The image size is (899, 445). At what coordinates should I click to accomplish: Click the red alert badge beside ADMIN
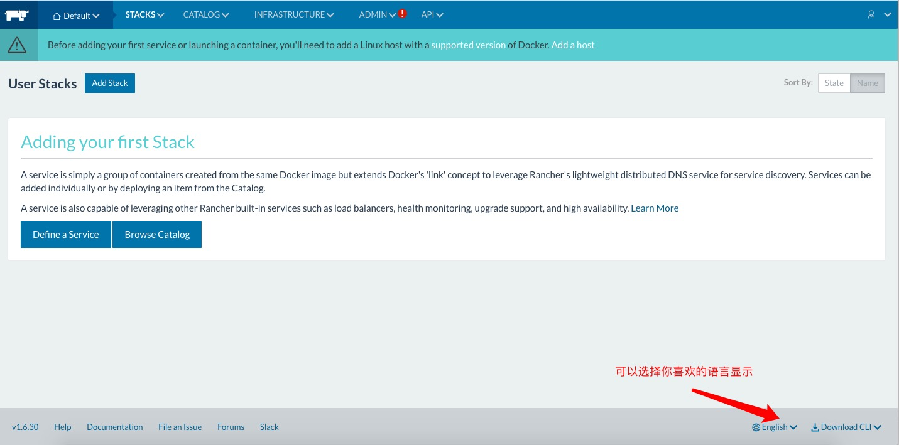pyautogui.click(x=403, y=13)
